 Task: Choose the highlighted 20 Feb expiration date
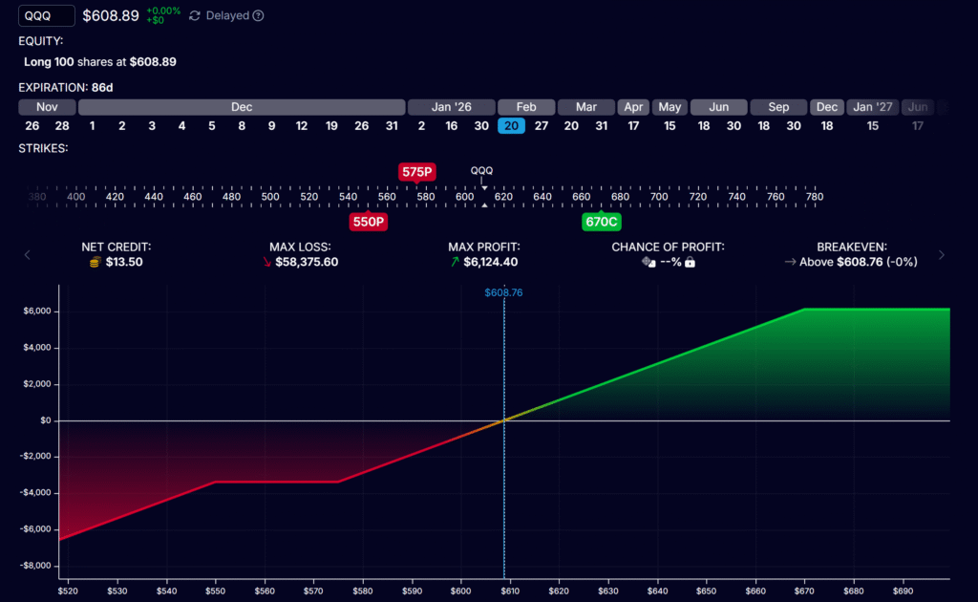coord(511,126)
